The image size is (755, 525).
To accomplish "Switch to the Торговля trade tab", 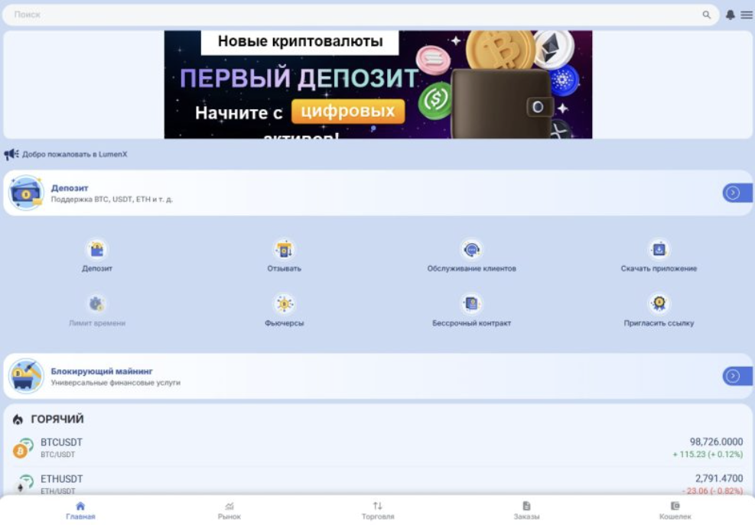I will (x=378, y=510).
